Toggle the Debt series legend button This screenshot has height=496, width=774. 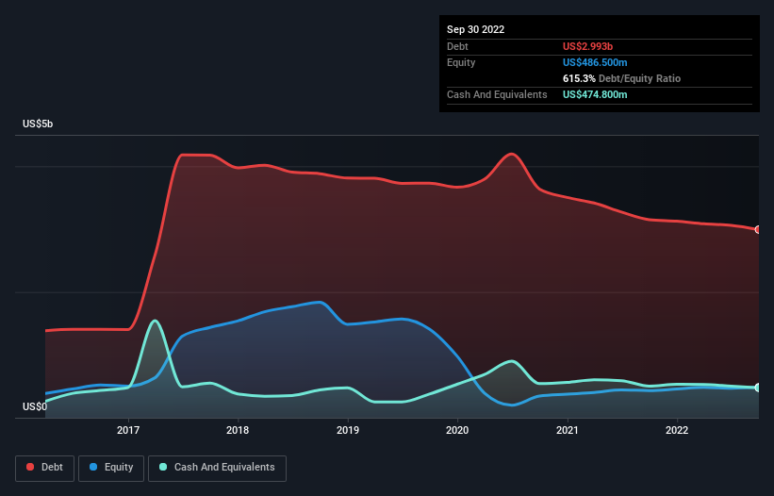[45, 468]
